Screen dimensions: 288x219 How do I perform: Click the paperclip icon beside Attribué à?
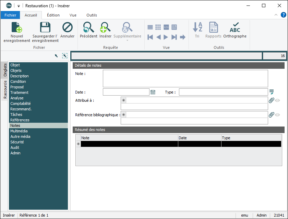pos(271,100)
